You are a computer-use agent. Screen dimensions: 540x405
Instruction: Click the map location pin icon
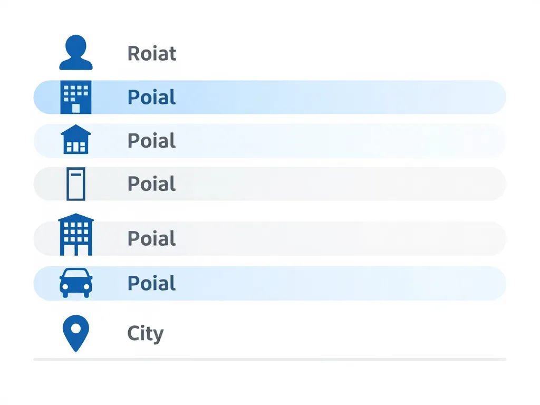(x=76, y=333)
